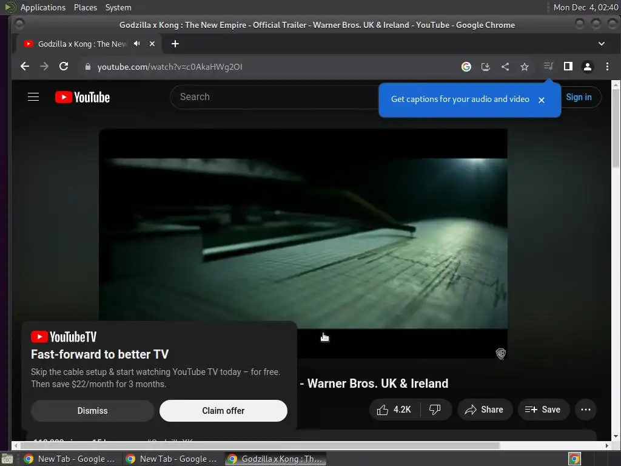Open the media controls icon in toolbar
Viewport: 621px width, 466px height.
[x=548, y=66]
